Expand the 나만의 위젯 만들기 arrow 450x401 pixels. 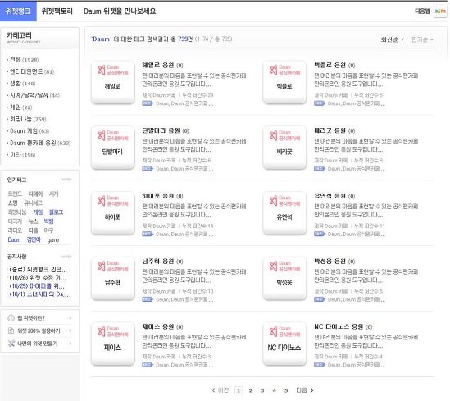(70, 344)
